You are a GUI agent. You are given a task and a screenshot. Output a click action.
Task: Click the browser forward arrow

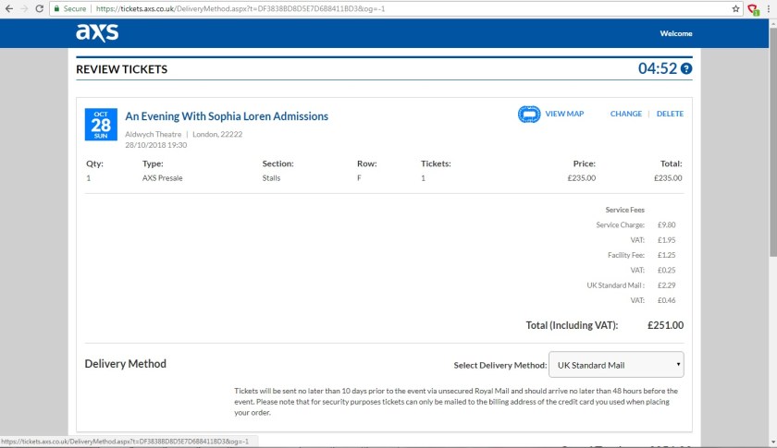(x=25, y=8)
